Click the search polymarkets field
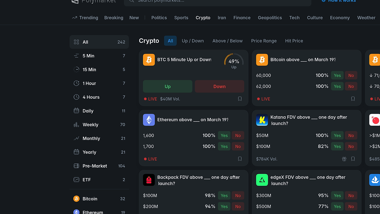This screenshot has height=214, width=380. [218, 1]
